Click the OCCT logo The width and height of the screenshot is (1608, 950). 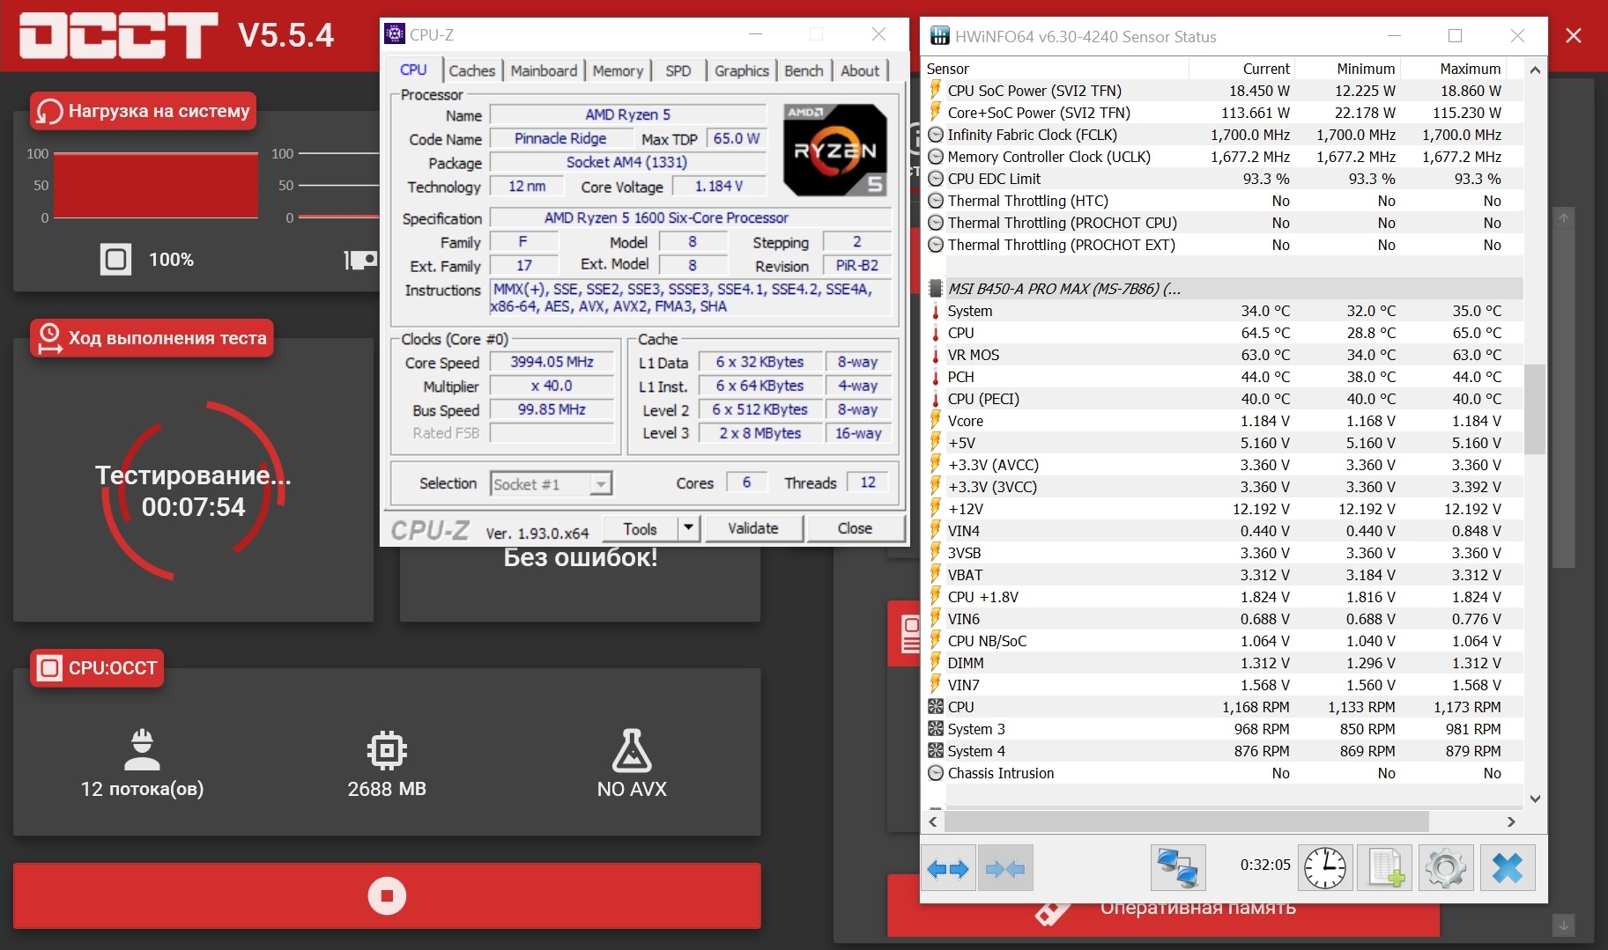(118, 35)
